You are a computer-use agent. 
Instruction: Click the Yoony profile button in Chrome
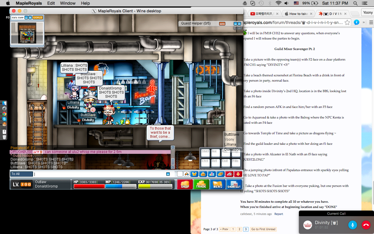[368, 13]
